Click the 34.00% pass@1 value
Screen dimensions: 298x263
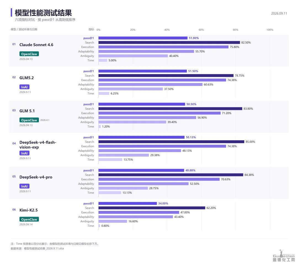[x=163, y=203]
